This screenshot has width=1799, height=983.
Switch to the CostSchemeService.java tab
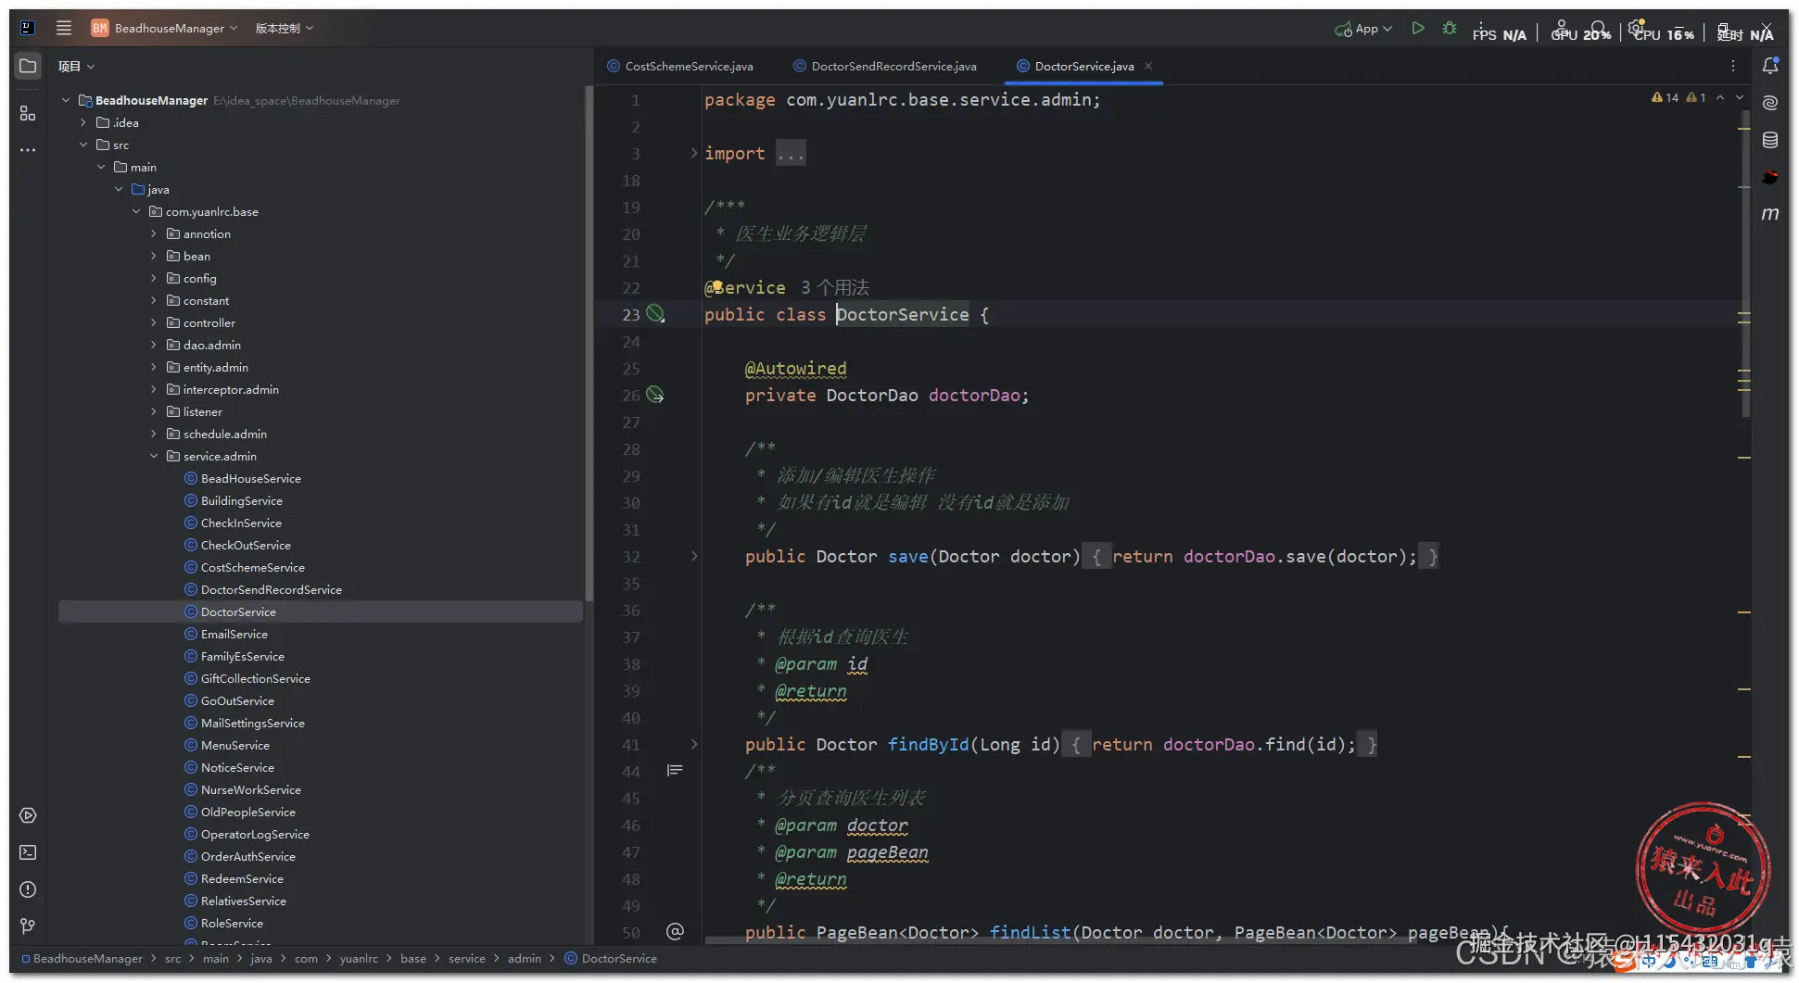pyautogui.click(x=679, y=66)
